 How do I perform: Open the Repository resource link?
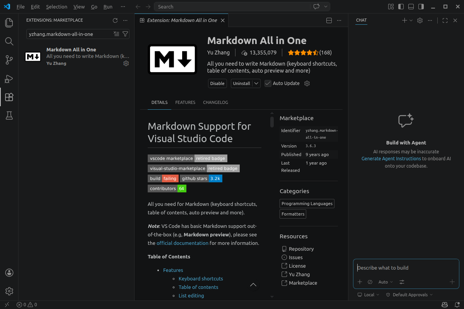[301, 249]
